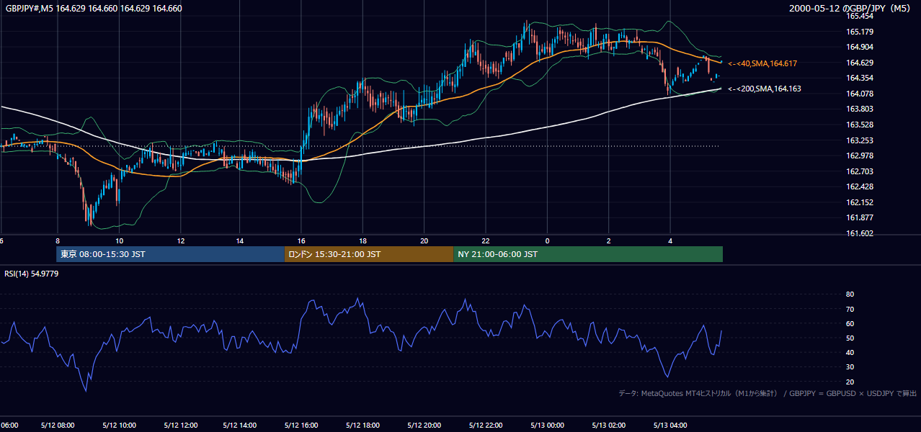This screenshot has height=432, width=921.
Task: Click price axis value 164.354
Action: pos(860,78)
